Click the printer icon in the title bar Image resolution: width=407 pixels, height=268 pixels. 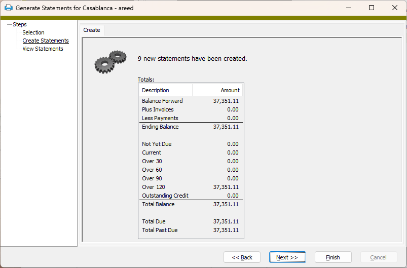8,8
